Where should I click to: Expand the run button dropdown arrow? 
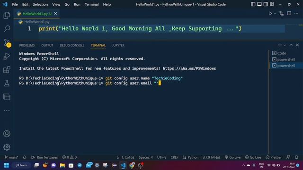[x=275, y=14]
